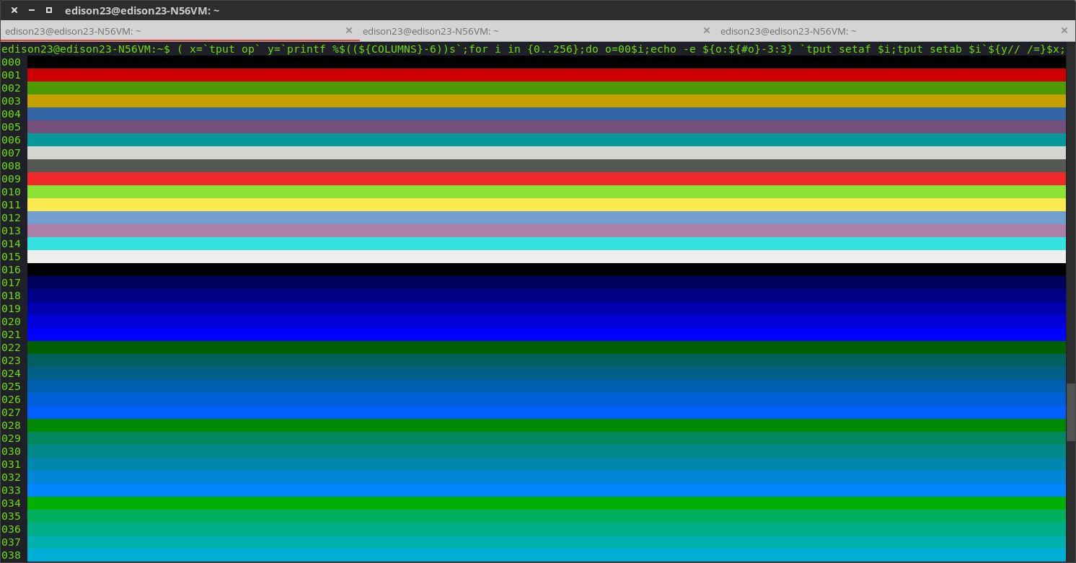The height and width of the screenshot is (563, 1076).
Task: Click the row number 023 label
Action: point(12,360)
